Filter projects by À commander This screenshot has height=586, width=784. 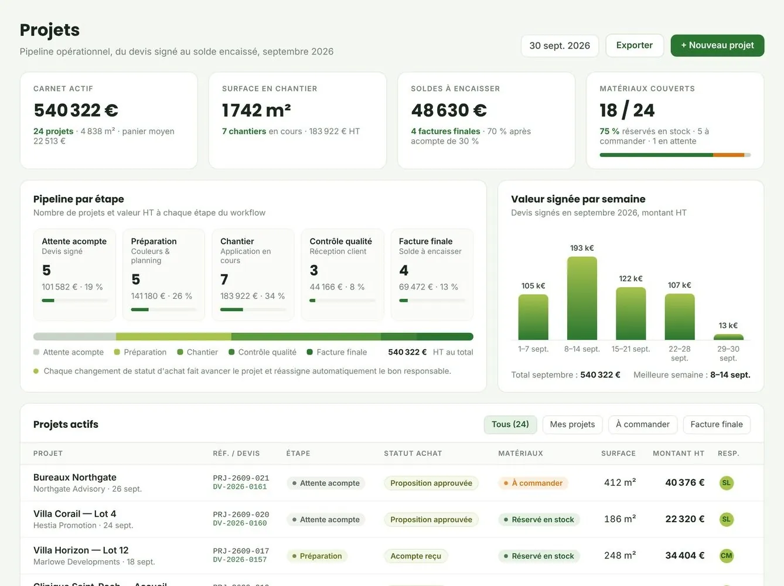[x=642, y=424]
